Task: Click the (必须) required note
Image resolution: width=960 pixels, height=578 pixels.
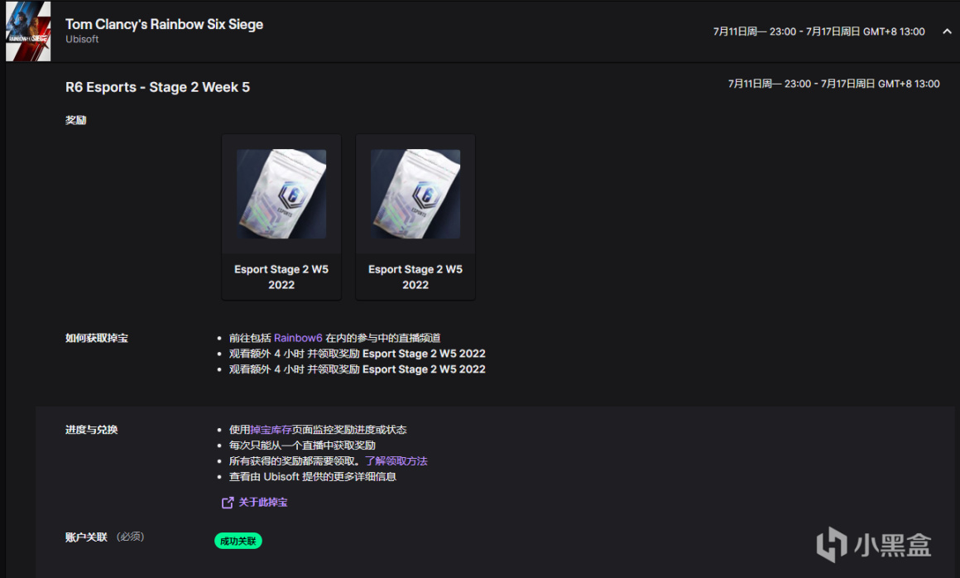Action: (131, 537)
